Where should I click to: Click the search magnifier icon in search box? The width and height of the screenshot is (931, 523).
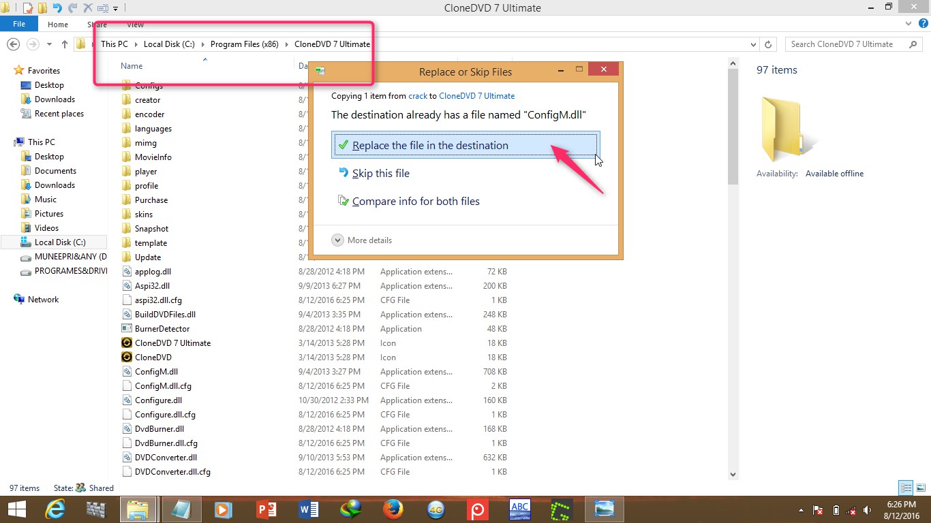point(913,44)
